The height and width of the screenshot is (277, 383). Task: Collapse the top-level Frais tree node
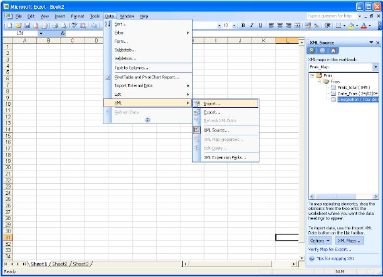[x=313, y=75]
